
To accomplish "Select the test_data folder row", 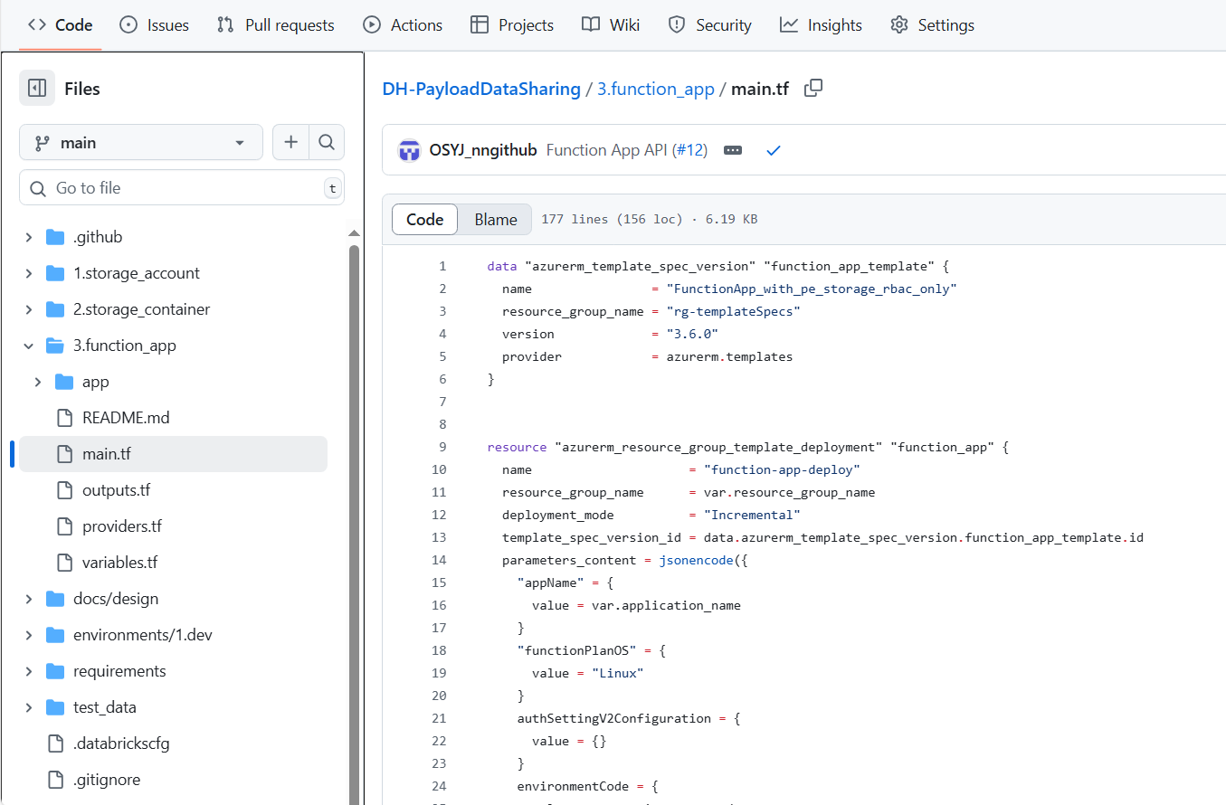I will point(173,707).
